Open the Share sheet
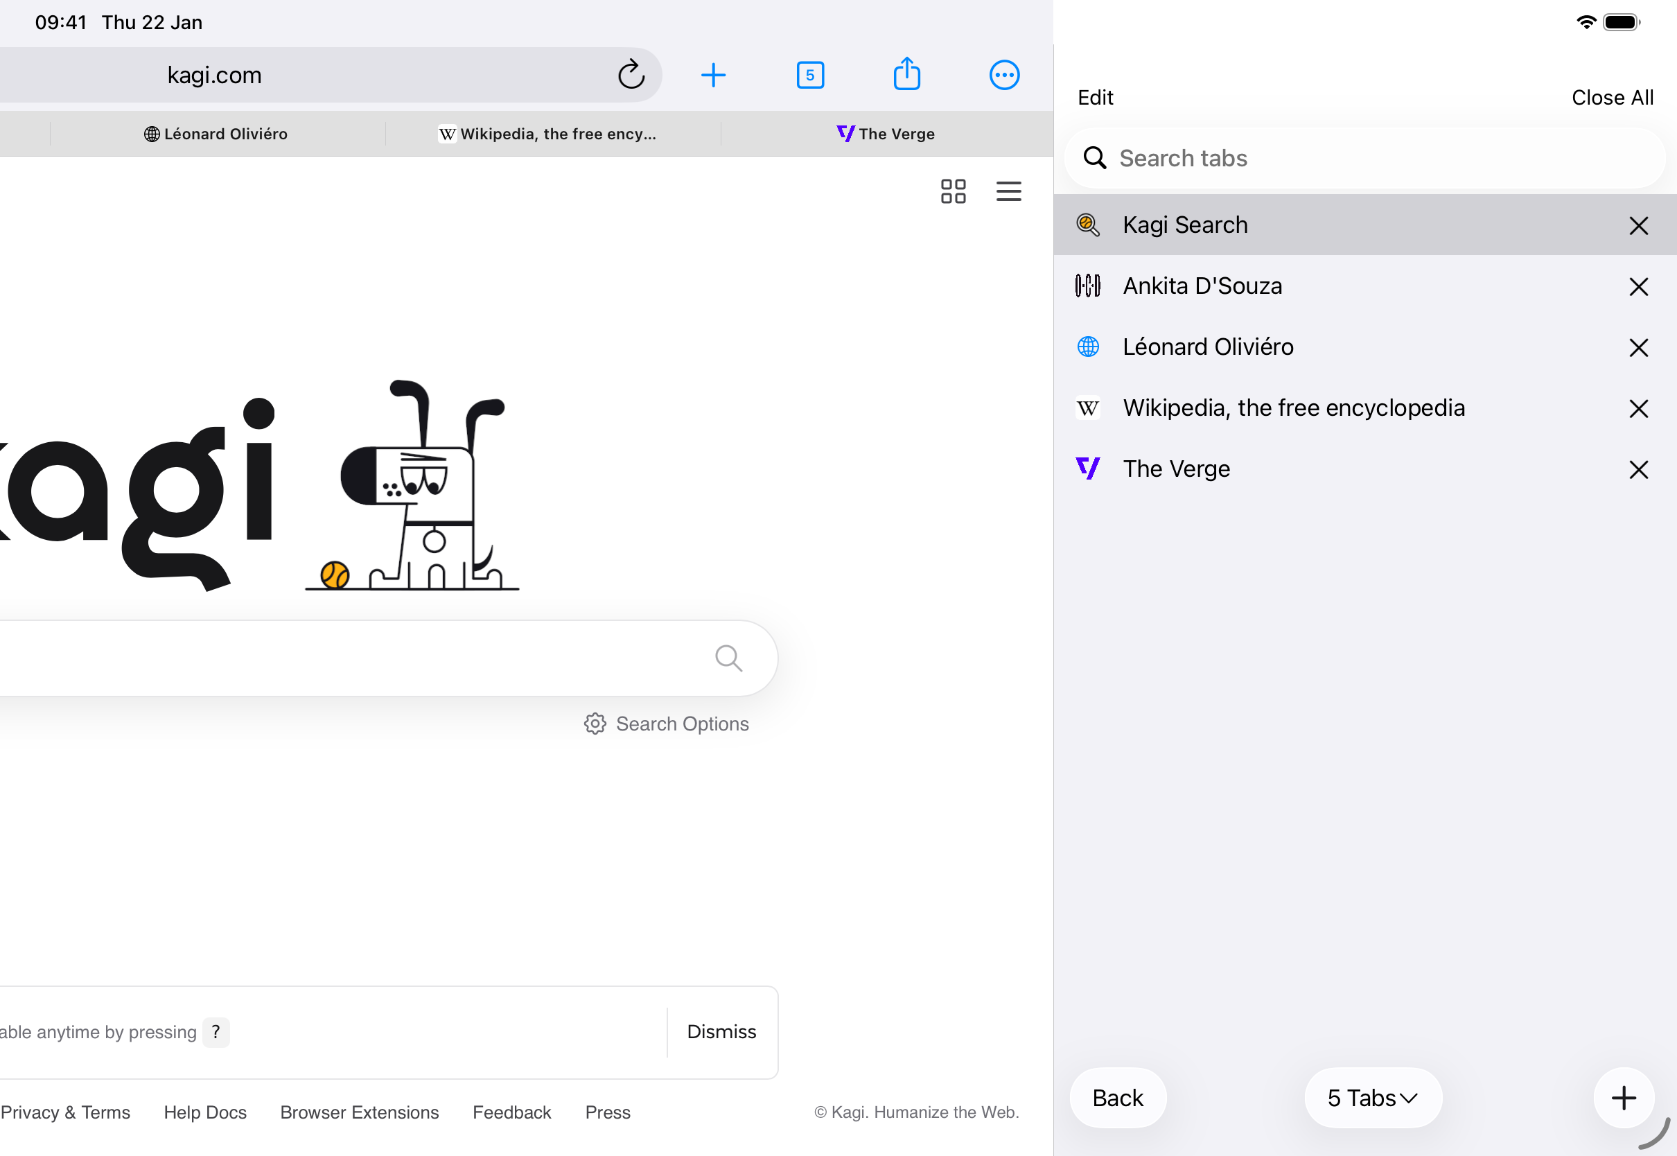 click(x=906, y=74)
